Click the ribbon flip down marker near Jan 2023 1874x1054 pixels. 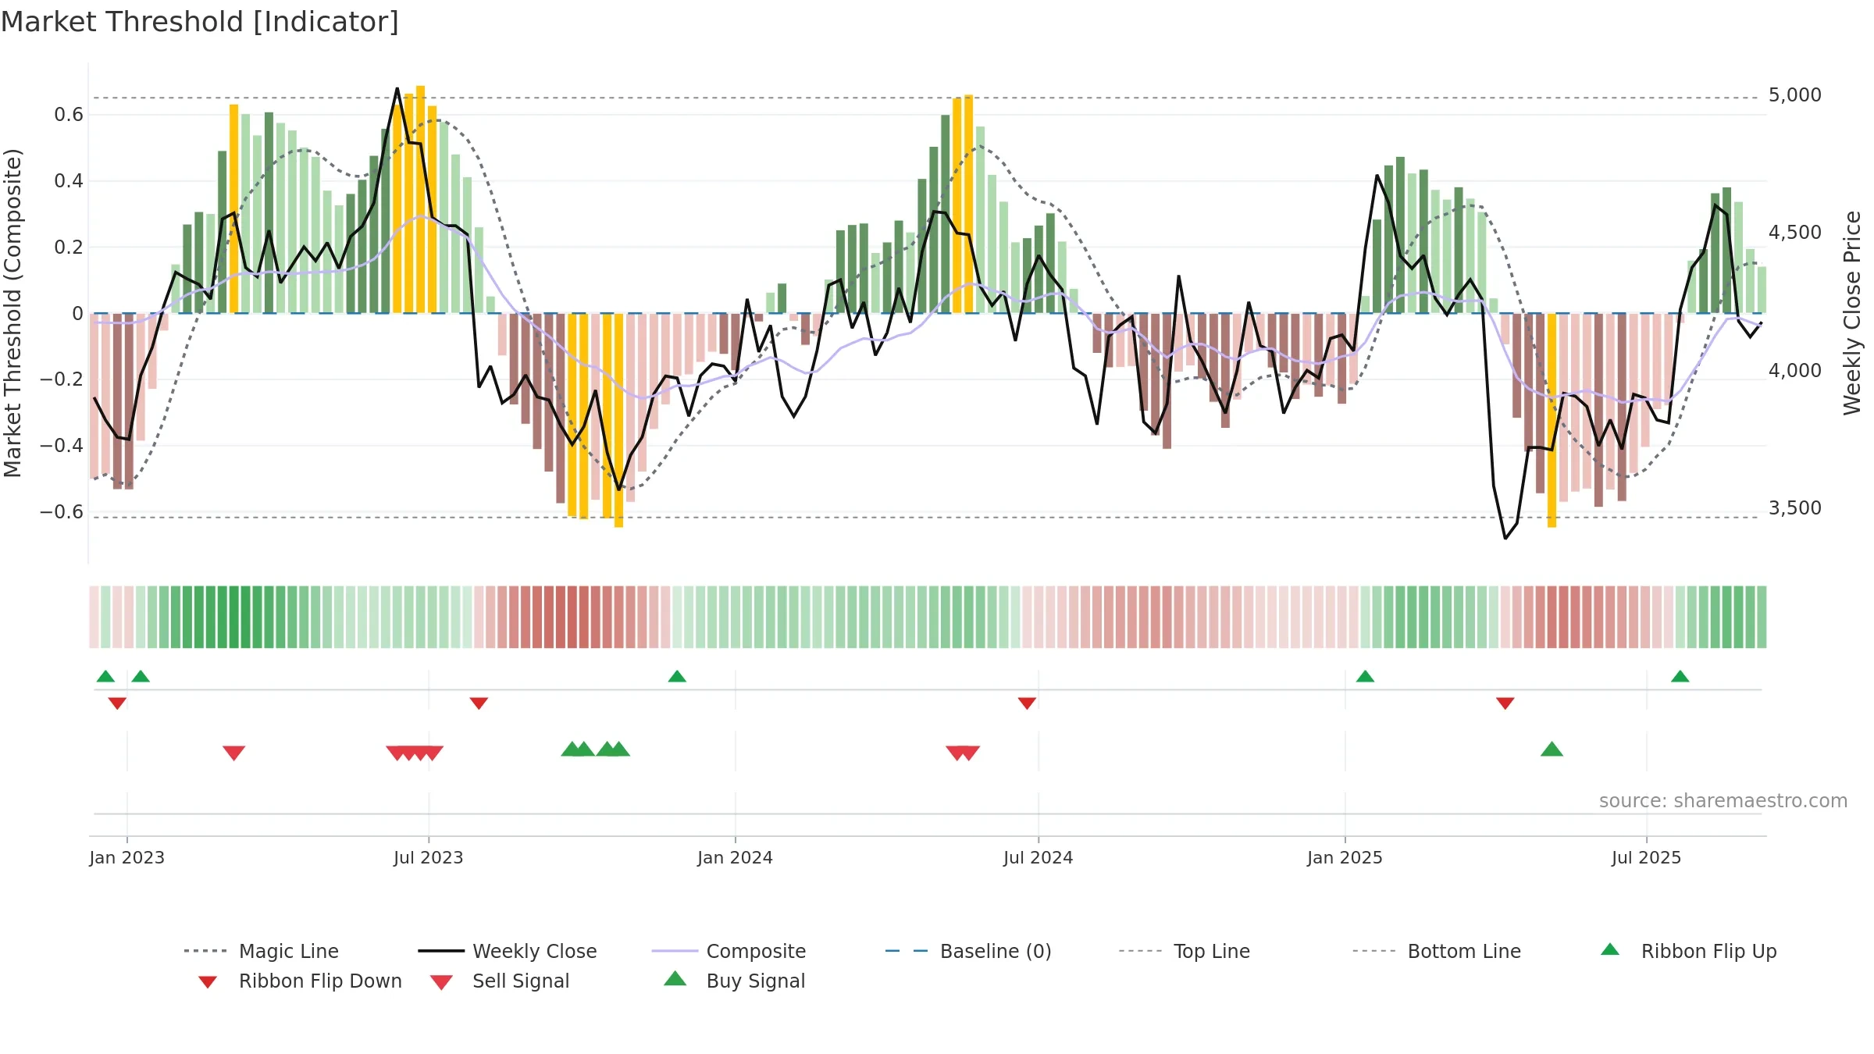click(x=117, y=703)
